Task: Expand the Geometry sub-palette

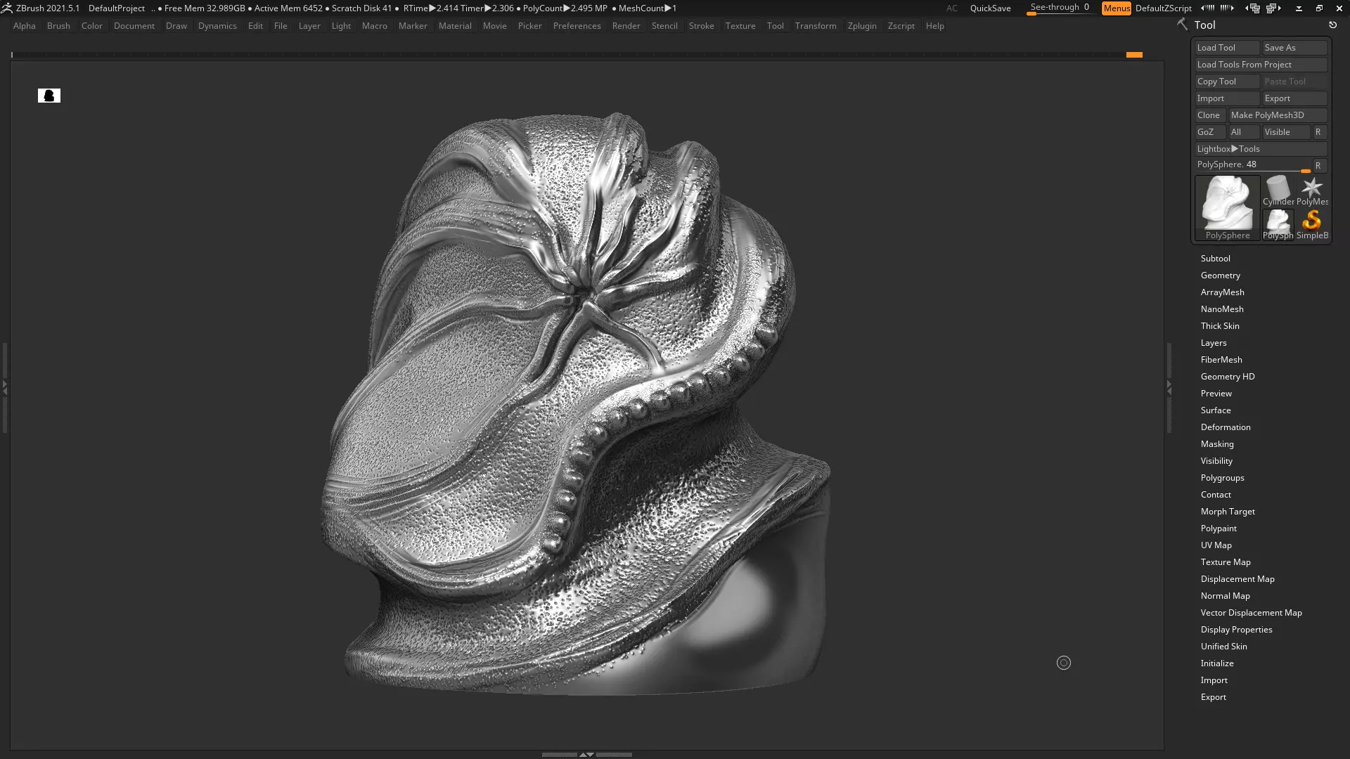Action: (1220, 275)
